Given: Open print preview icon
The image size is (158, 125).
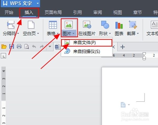Looking at the screenshot, I should point(27,46).
